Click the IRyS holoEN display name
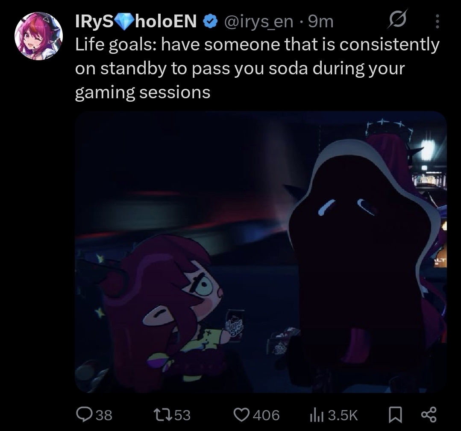This screenshot has width=461, height=431. [x=136, y=22]
